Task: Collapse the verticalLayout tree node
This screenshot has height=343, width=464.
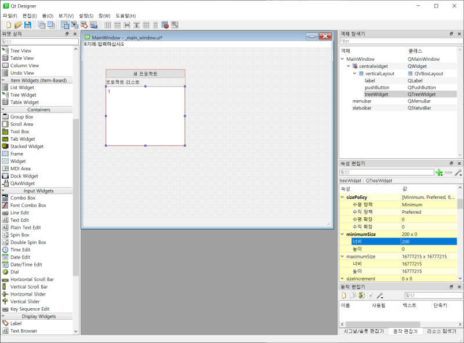Action: point(354,74)
